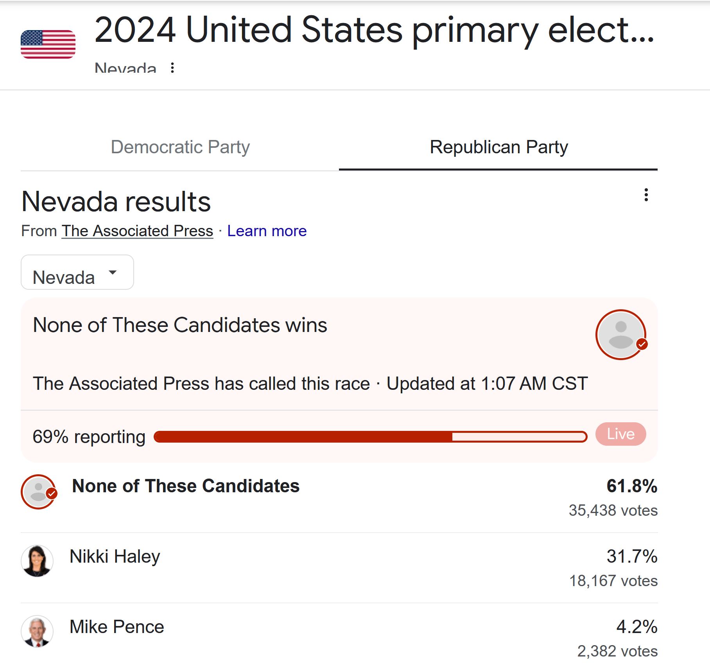
Task: Click the United States flag icon
Action: [48, 44]
